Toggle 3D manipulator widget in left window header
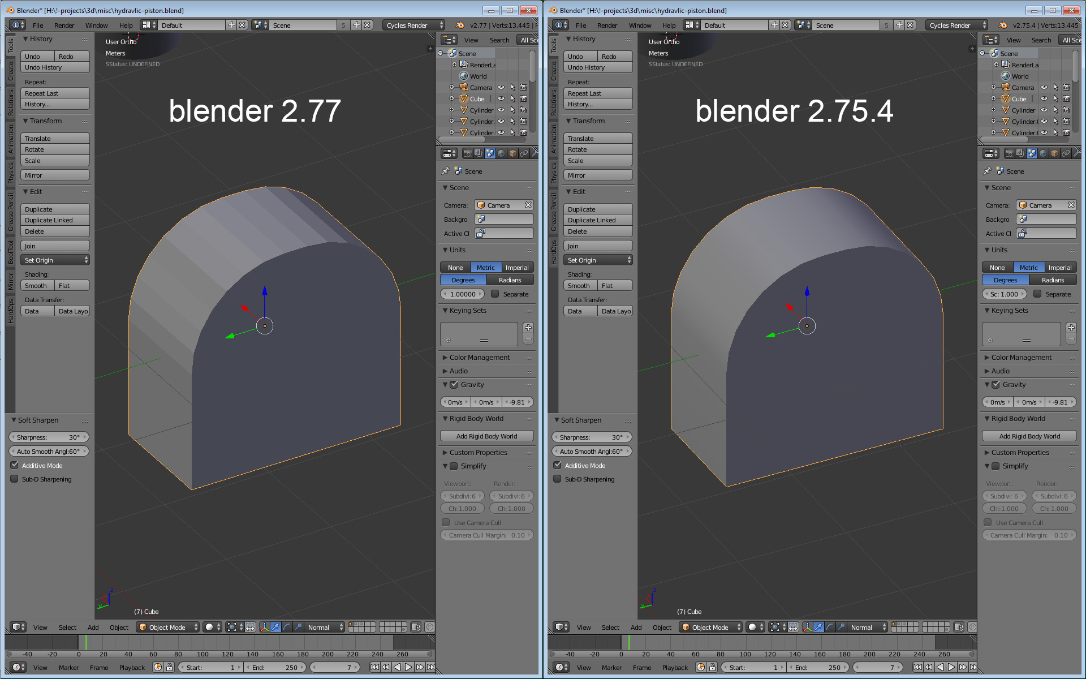This screenshot has width=1086, height=679. (264, 627)
